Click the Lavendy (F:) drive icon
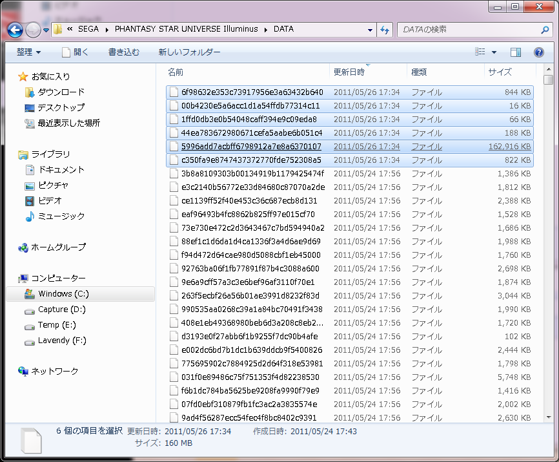The width and height of the screenshot is (559, 462). click(x=30, y=342)
